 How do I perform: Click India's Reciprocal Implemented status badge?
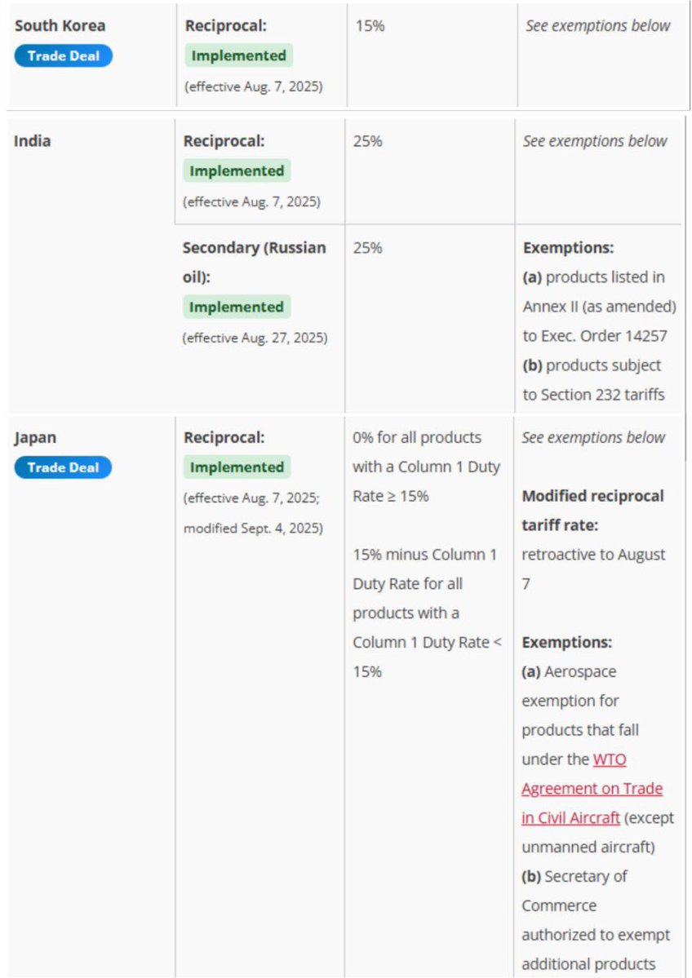click(237, 171)
